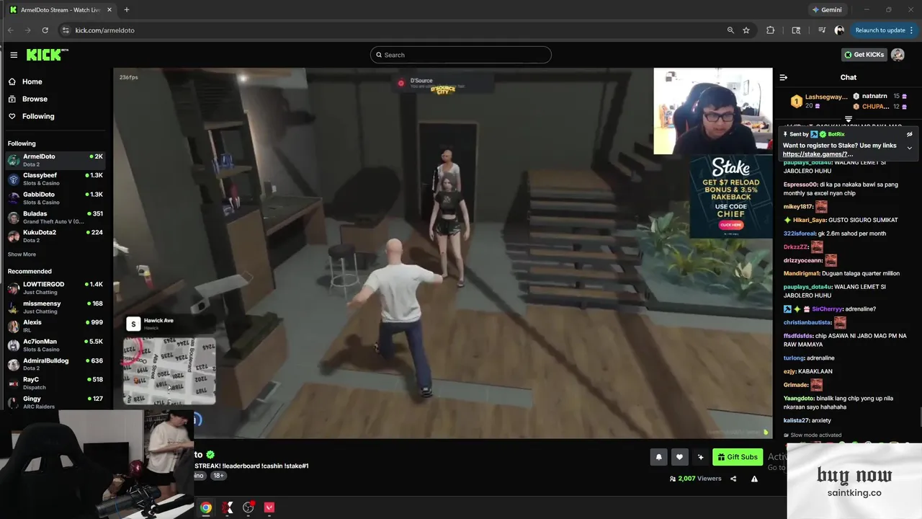Click the 2,007 Viewers count

pos(695,479)
